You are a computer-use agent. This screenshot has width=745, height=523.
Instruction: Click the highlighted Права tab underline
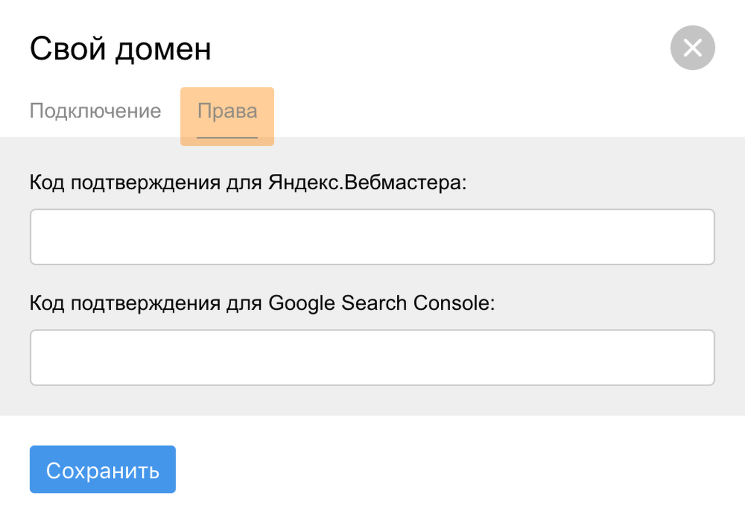pos(227,137)
